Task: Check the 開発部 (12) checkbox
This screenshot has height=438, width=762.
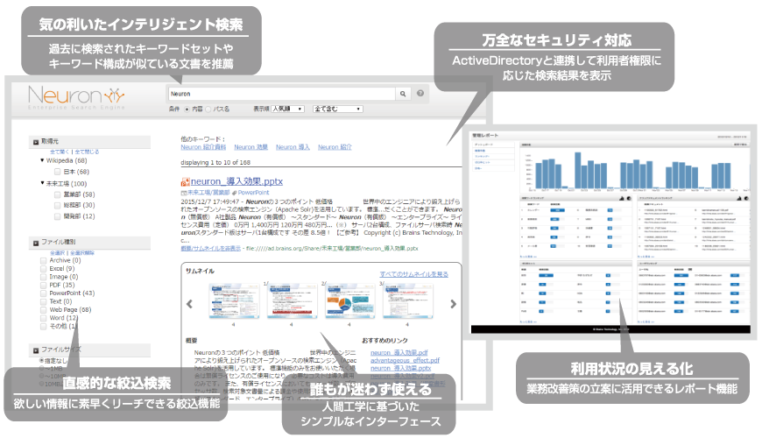Action: pos(57,216)
